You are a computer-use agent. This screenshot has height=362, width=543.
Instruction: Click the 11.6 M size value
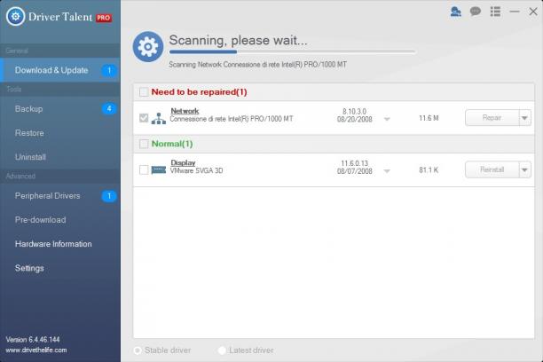[x=429, y=118]
